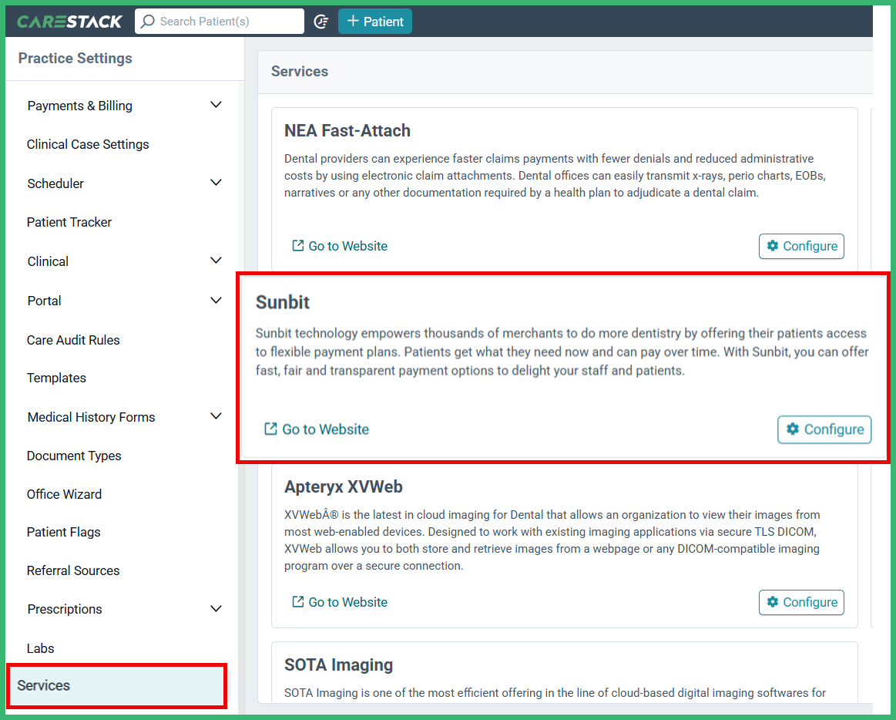Click the CareStack logo

tap(69, 21)
